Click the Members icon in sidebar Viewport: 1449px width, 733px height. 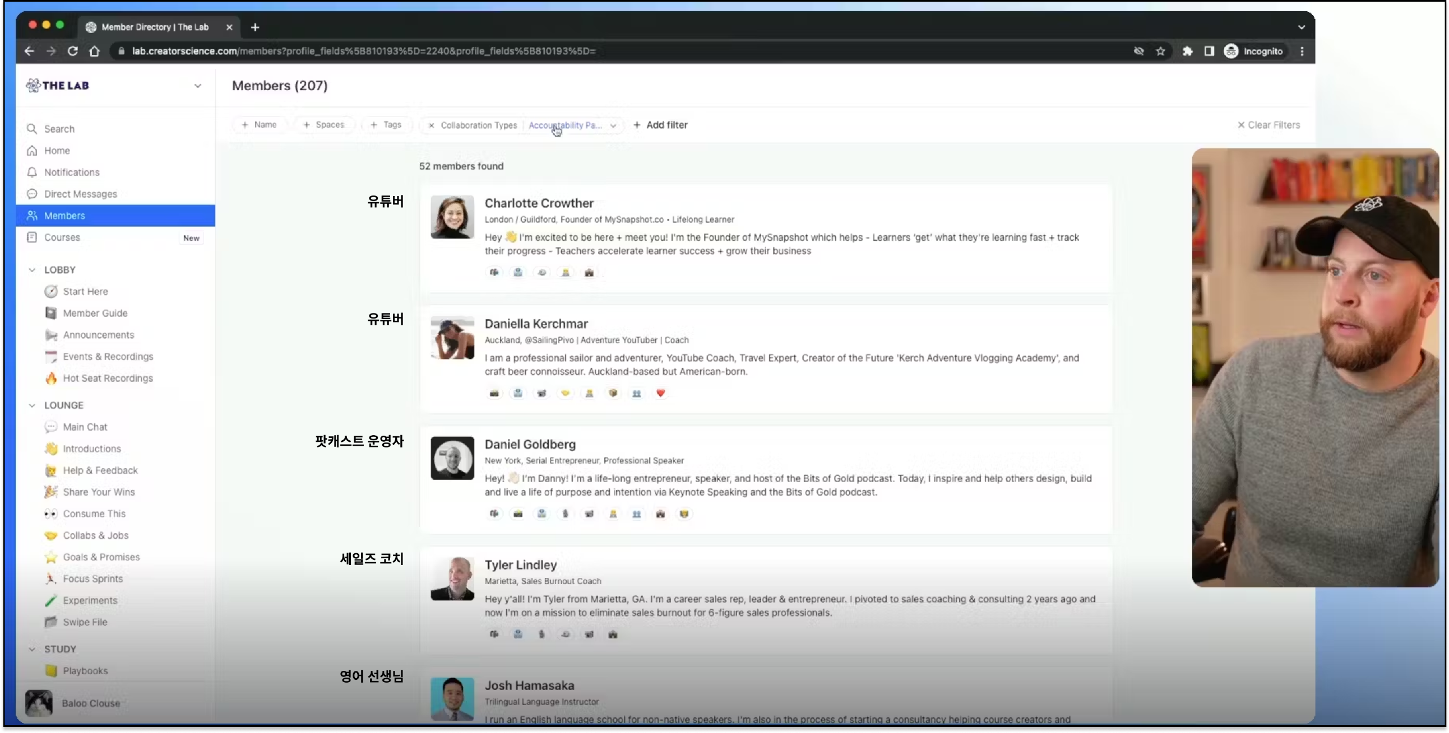33,215
